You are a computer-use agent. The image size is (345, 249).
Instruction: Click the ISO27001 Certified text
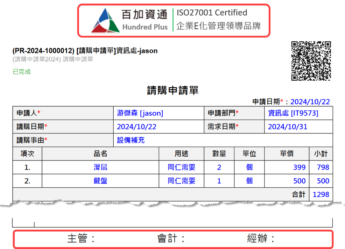[212, 13]
